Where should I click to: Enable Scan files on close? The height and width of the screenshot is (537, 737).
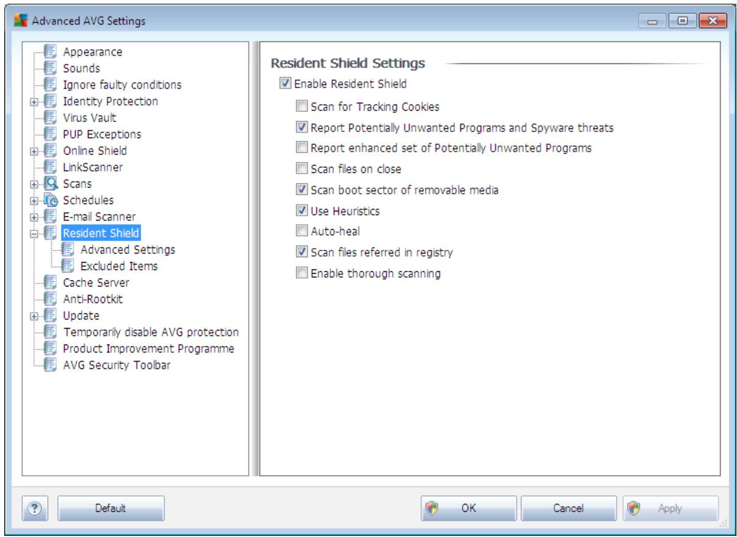click(301, 169)
